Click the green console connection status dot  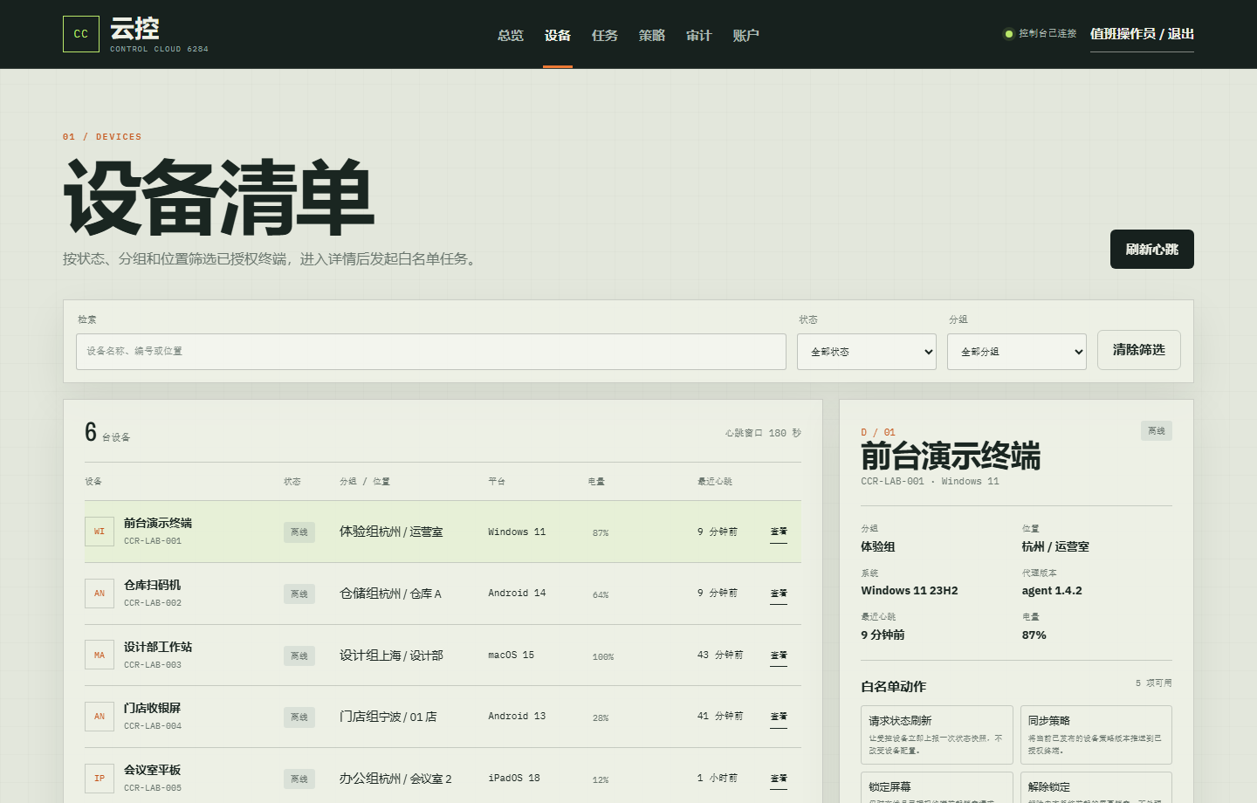tap(1009, 34)
